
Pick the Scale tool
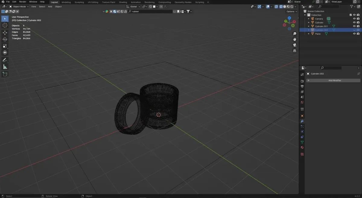(5, 46)
